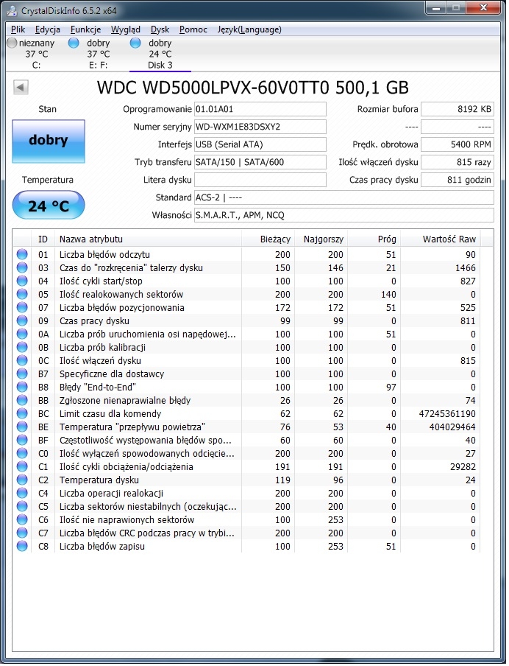Click status icon for attribute 01
509x666 pixels.
click(x=21, y=254)
